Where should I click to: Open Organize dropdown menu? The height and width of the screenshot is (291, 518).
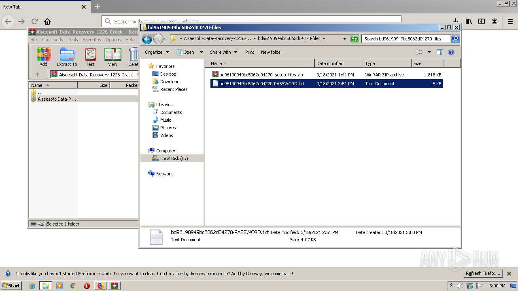(157, 52)
